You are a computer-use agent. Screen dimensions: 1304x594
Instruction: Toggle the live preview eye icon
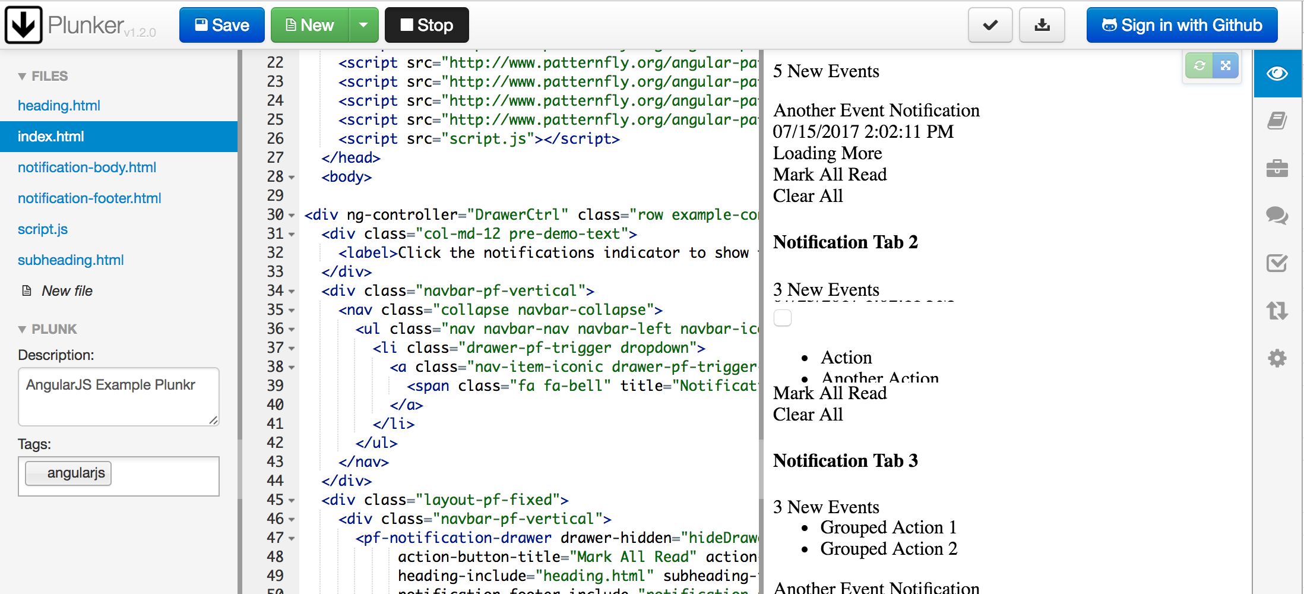(1277, 74)
